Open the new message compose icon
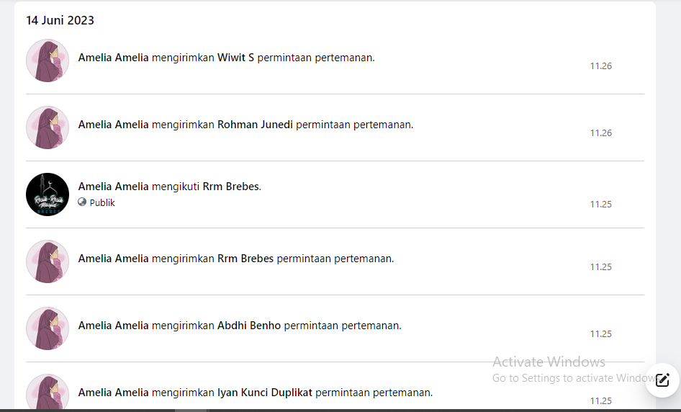This screenshot has height=412, width=681. click(662, 380)
